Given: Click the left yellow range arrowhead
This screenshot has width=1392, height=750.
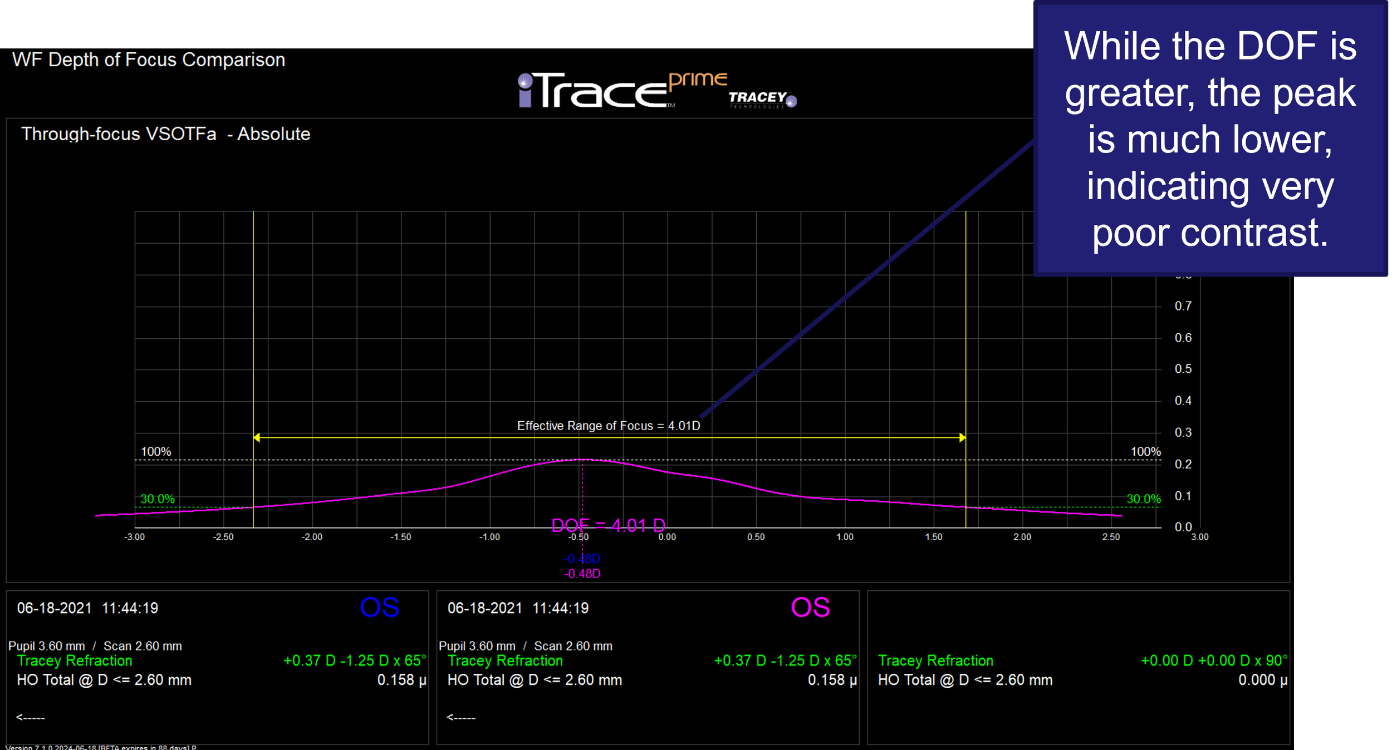Looking at the screenshot, I should tap(257, 438).
